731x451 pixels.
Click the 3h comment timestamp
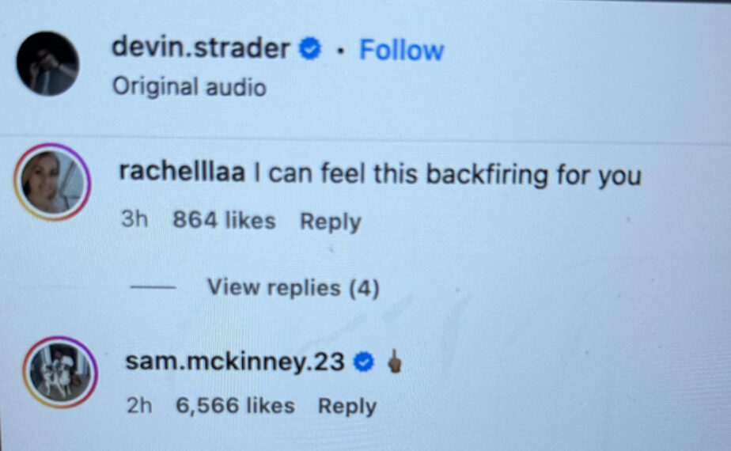pos(134,218)
